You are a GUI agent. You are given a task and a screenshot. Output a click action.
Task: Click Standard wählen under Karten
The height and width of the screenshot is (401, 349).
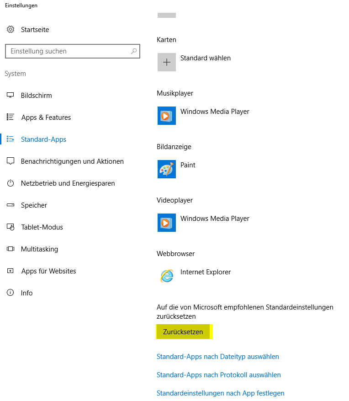coord(206,58)
